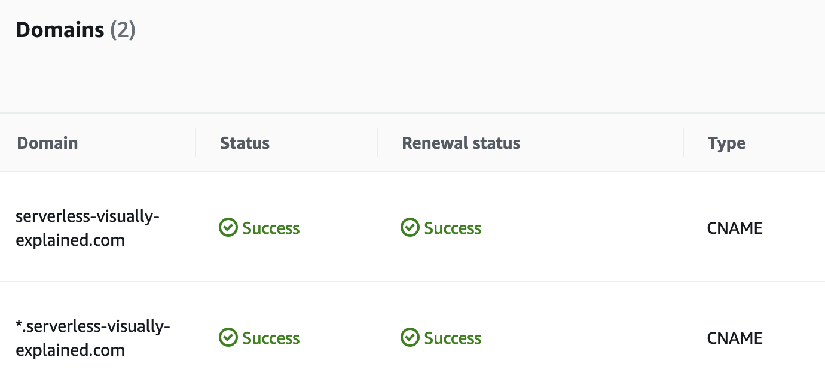825x385 pixels.
Task: Click the Renewal status Success icon for serverless-visually-explained.com
Action: (x=410, y=228)
